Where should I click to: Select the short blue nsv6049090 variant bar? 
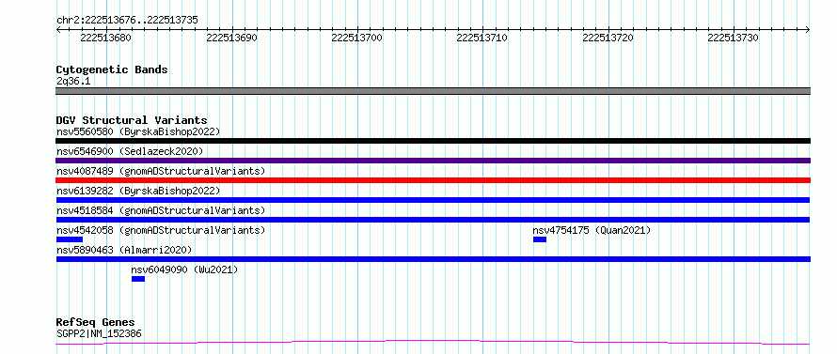tap(138, 279)
